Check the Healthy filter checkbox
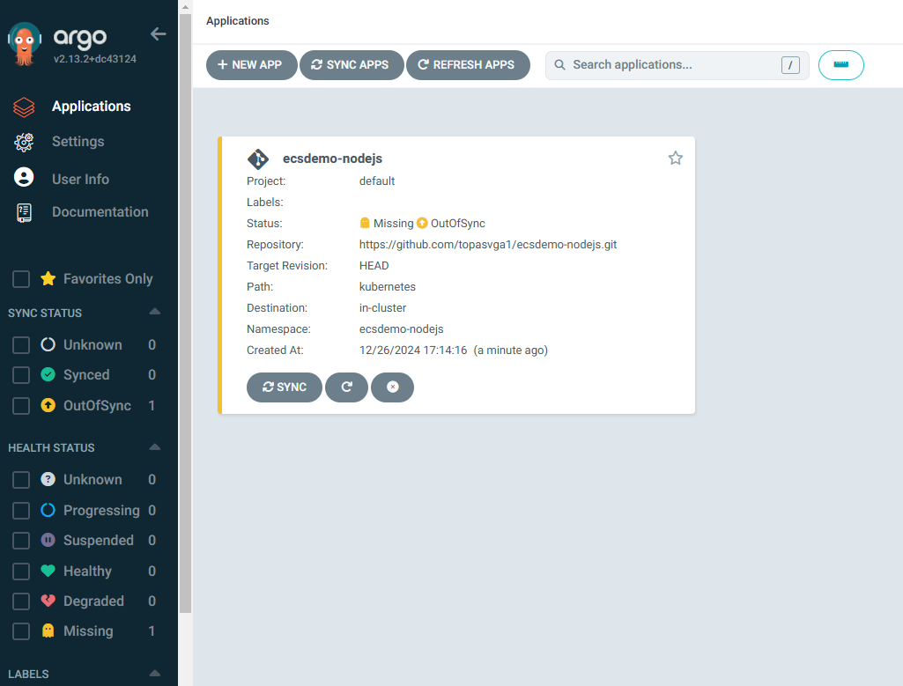This screenshot has height=686, width=903. click(x=21, y=572)
